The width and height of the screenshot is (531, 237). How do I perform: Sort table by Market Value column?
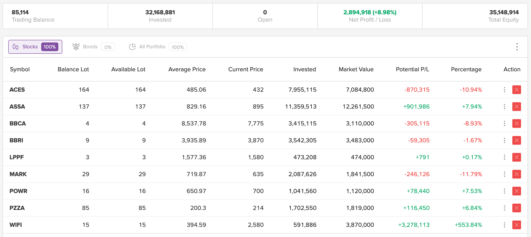point(356,69)
